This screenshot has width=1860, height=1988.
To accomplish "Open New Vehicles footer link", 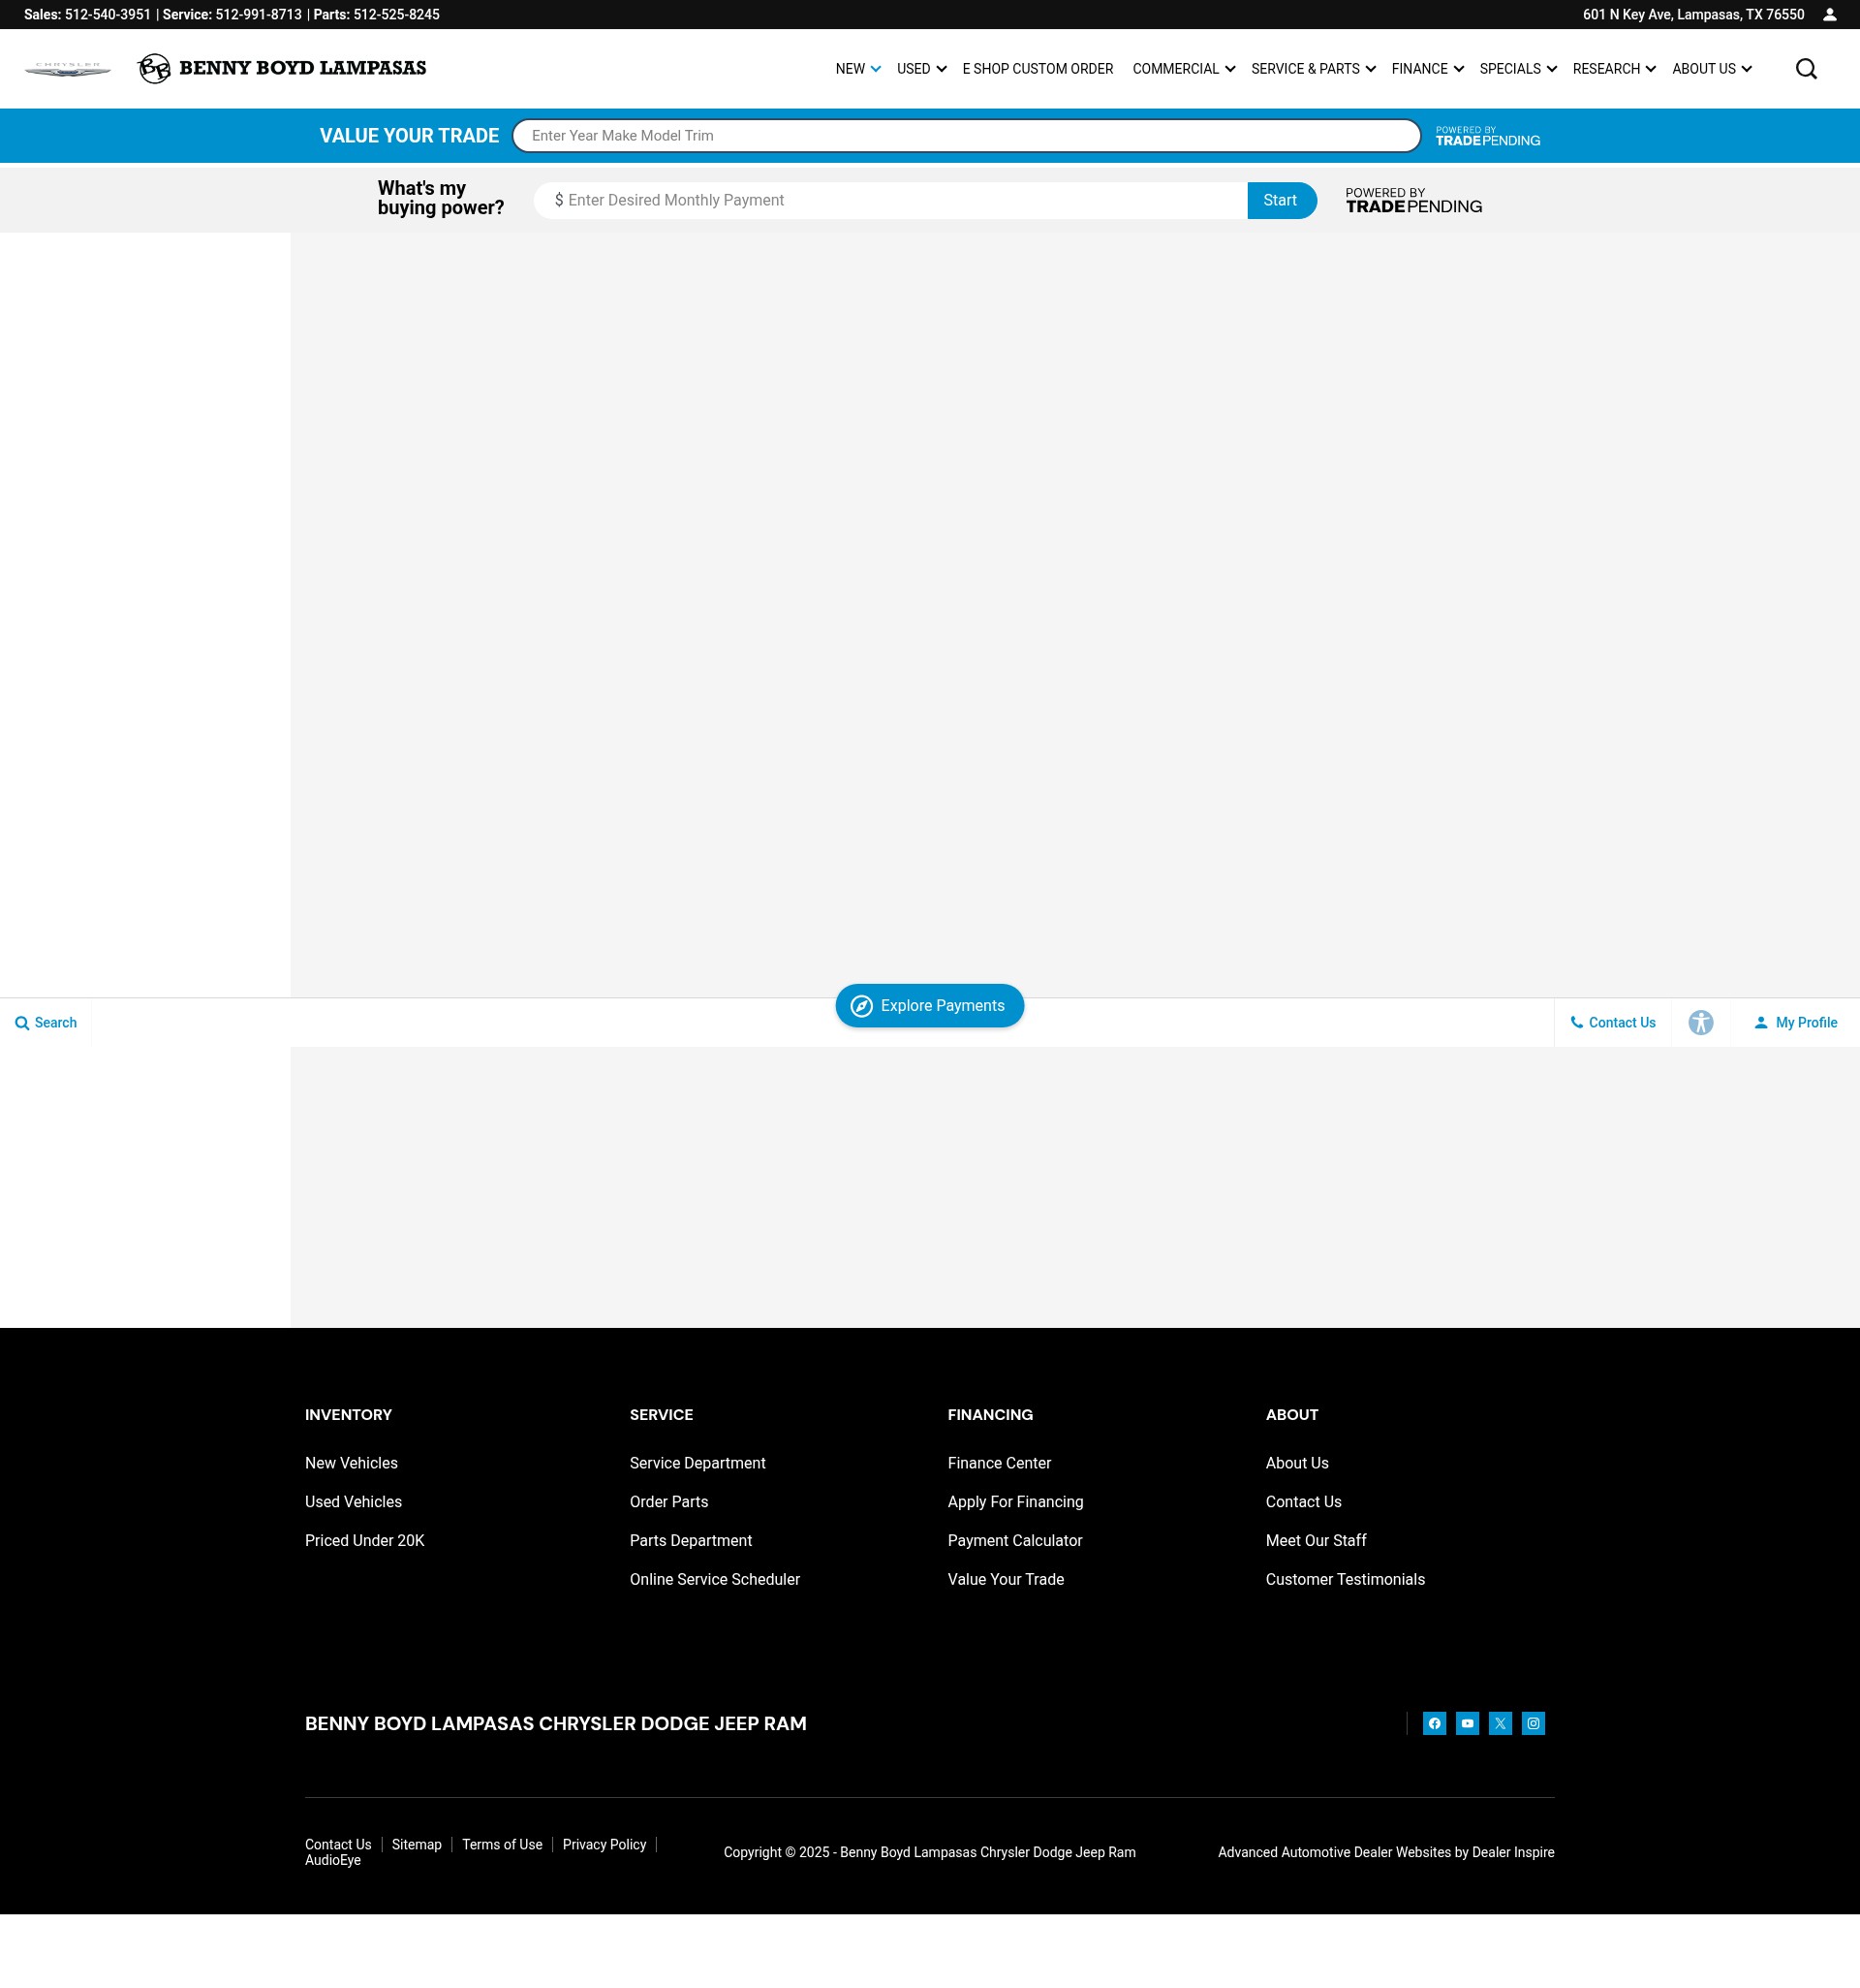I will click(351, 1463).
